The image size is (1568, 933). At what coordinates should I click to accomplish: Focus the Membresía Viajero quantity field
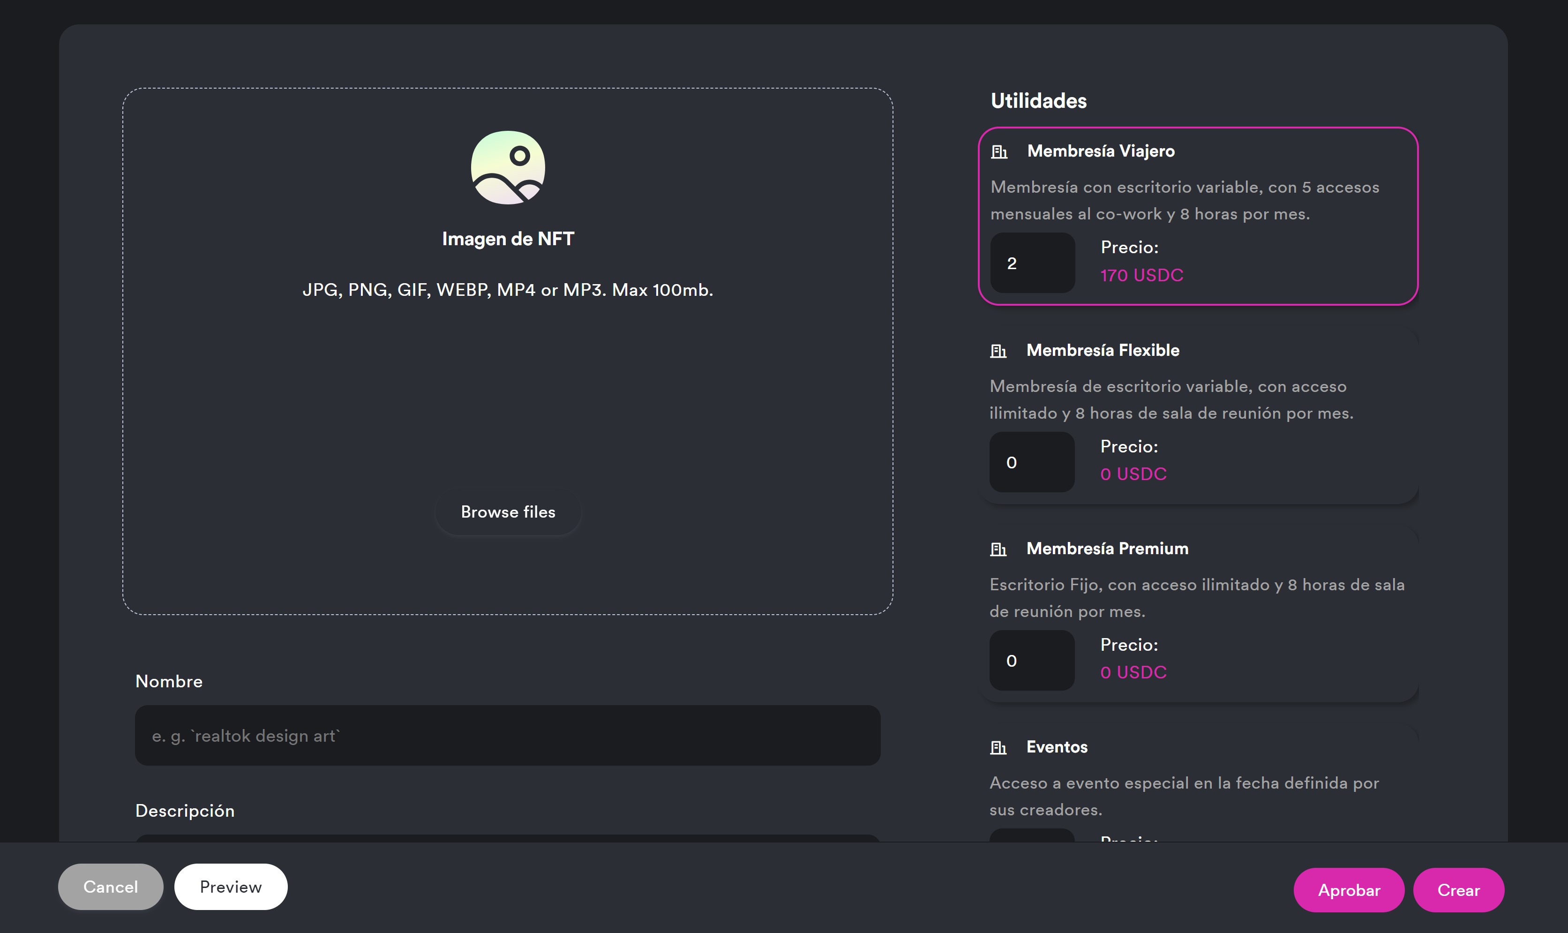pos(1033,263)
